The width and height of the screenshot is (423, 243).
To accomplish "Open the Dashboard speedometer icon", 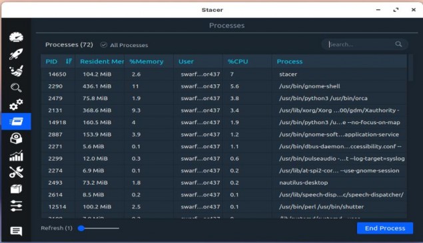I will pyautogui.click(x=16, y=37).
